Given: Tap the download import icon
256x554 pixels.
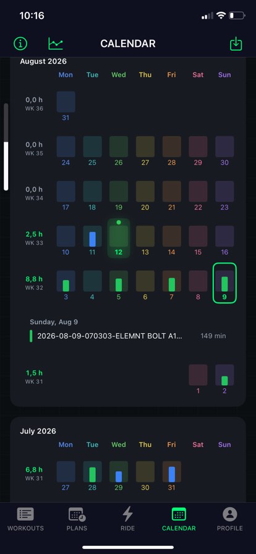Looking at the screenshot, I should tap(236, 44).
